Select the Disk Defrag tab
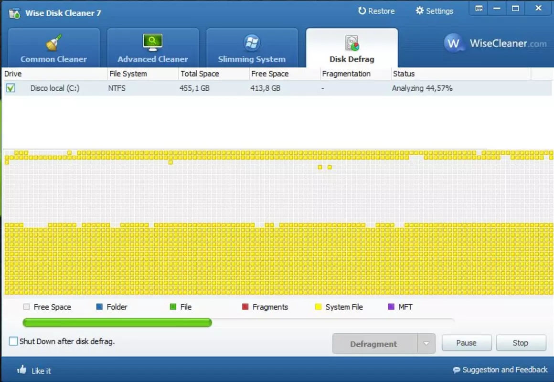This screenshot has height=382, width=554. pos(352,48)
